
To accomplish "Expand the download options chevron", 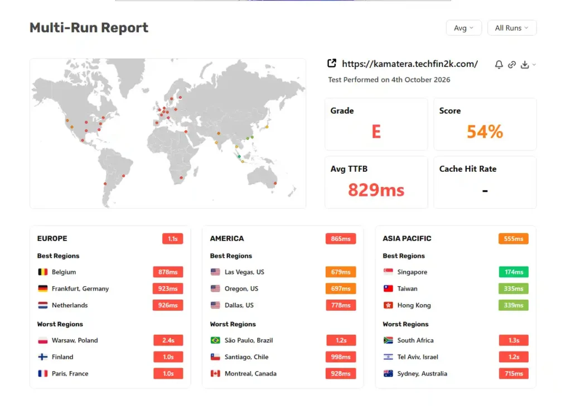I will (534, 65).
